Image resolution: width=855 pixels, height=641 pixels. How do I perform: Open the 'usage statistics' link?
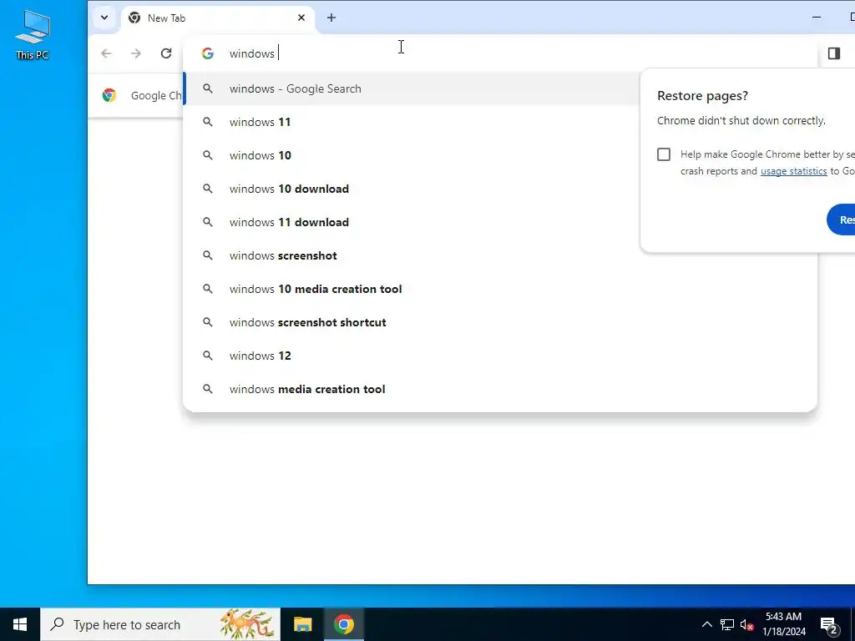(x=793, y=171)
